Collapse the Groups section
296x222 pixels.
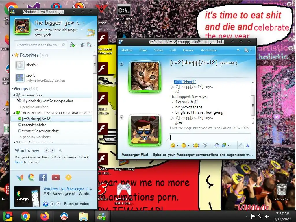pyautogui.click(x=12, y=88)
